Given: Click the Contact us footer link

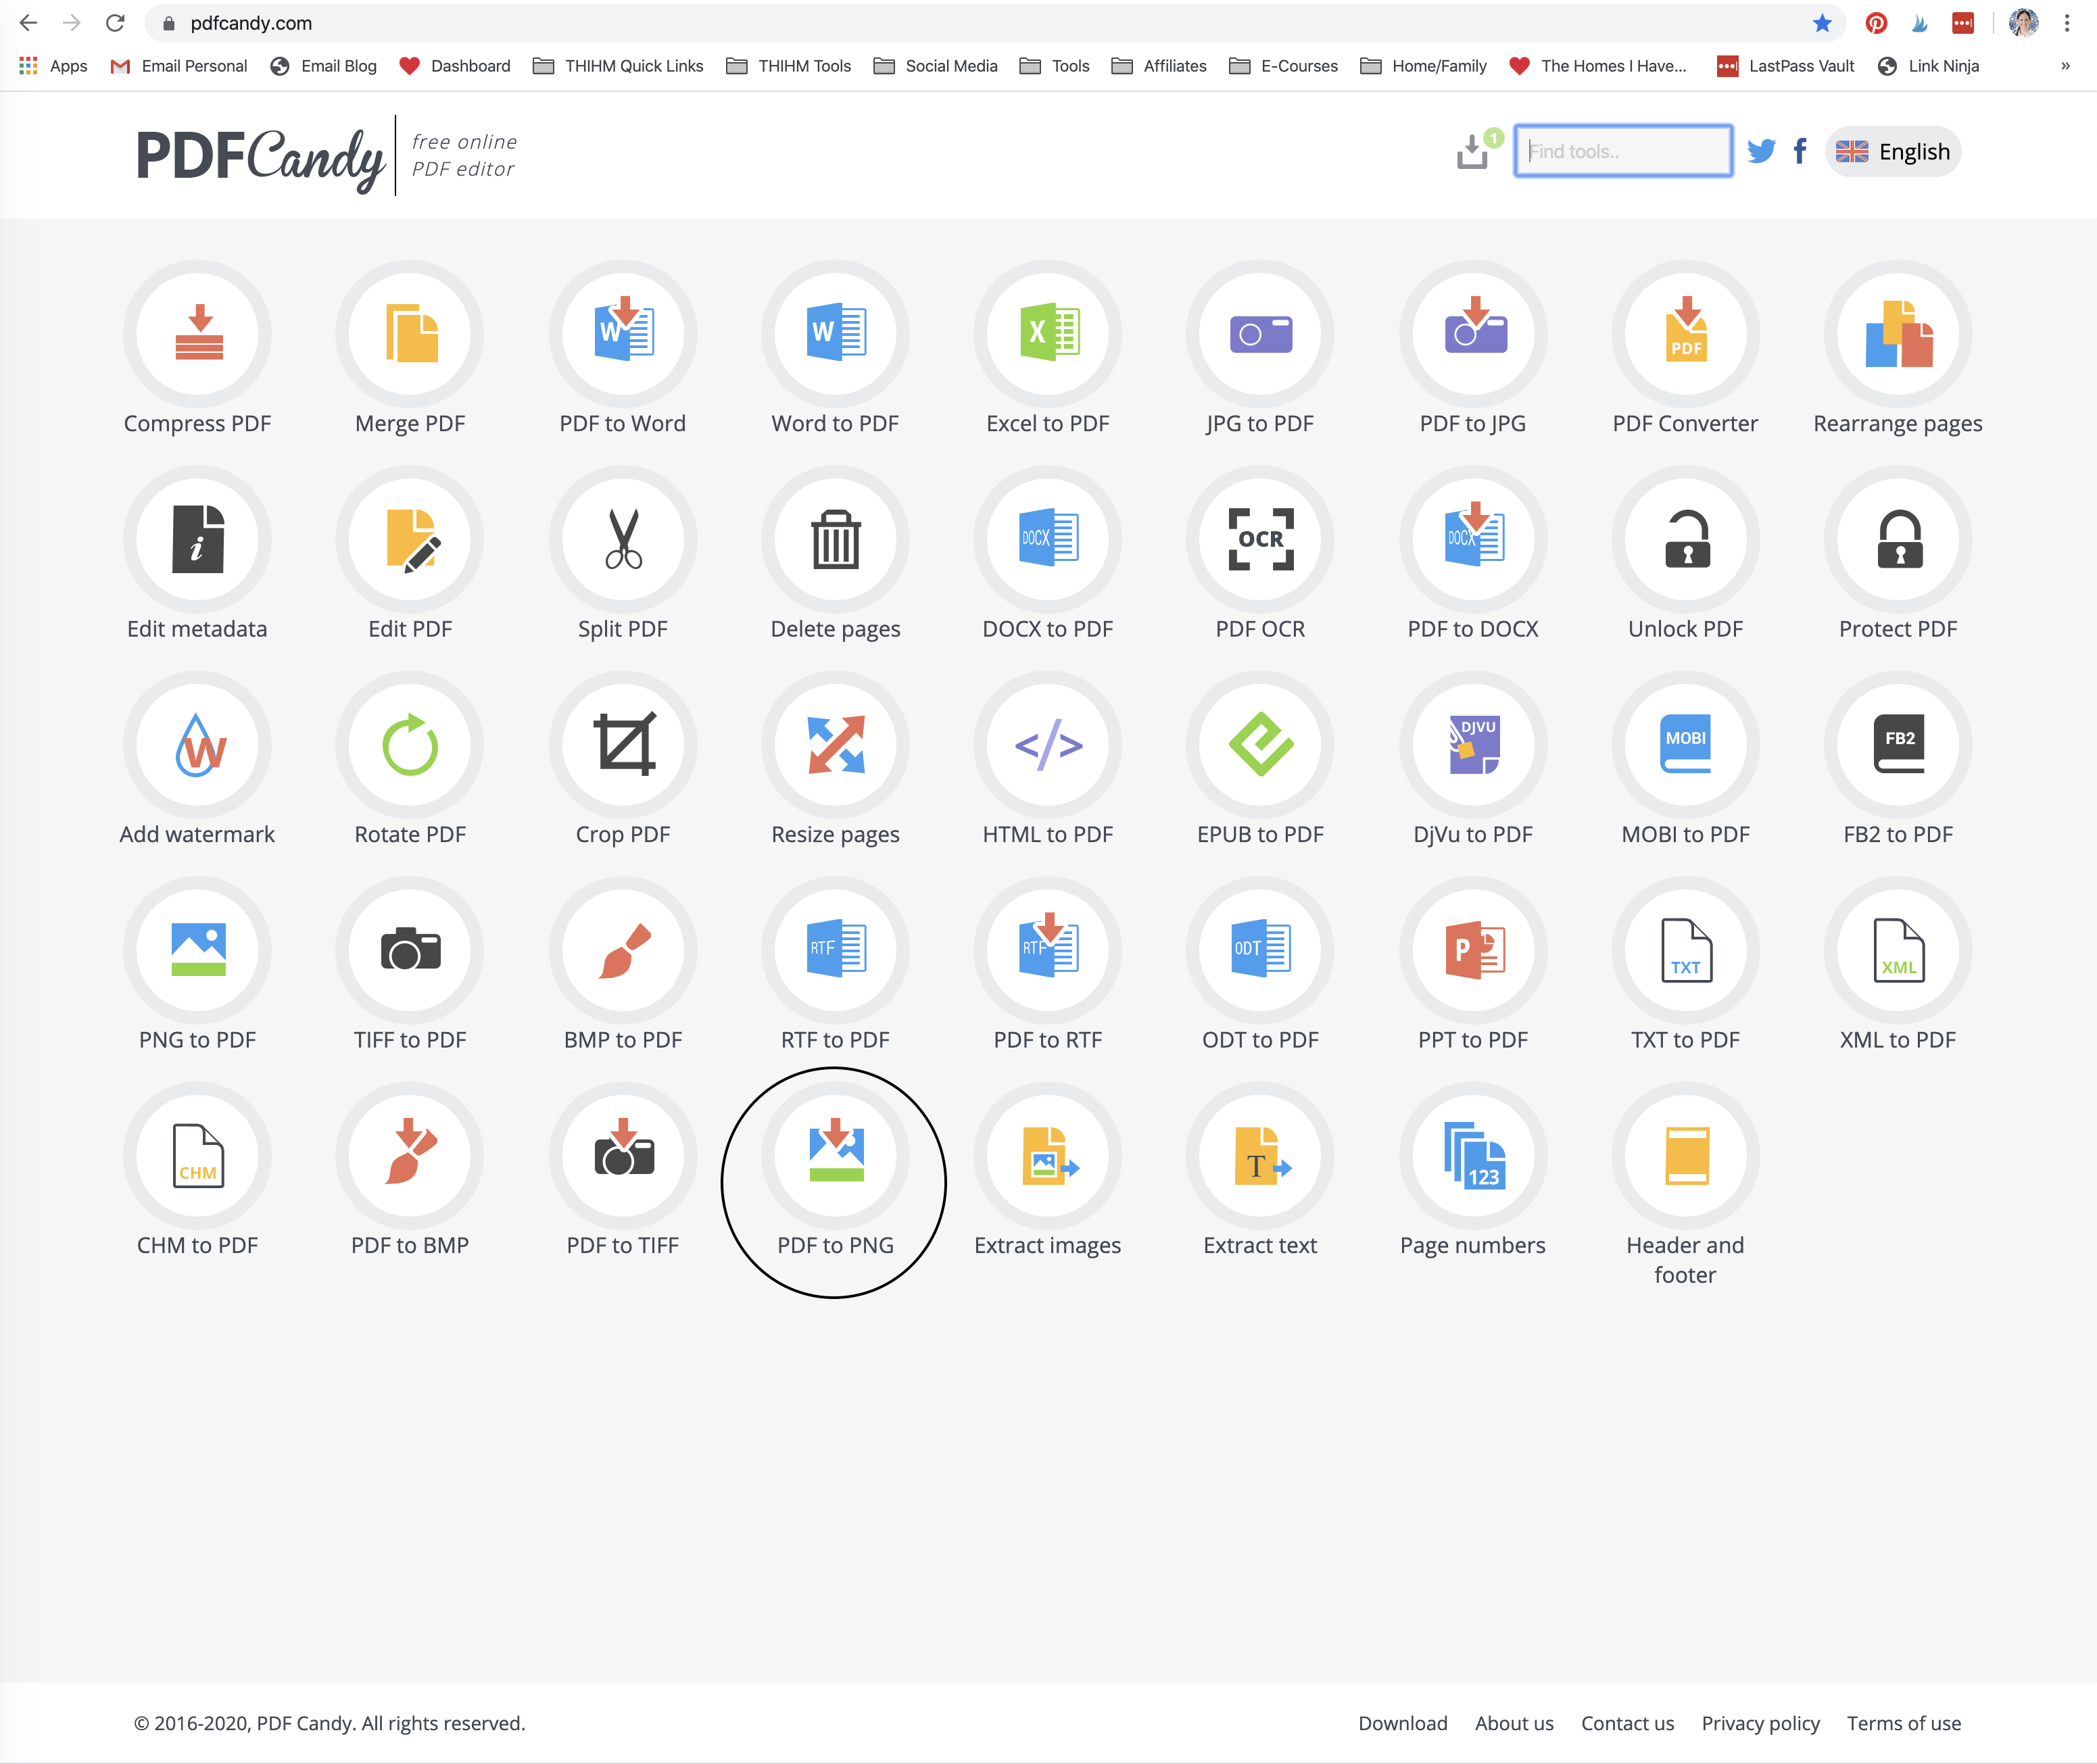Looking at the screenshot, I should tap(1627, 1723).
